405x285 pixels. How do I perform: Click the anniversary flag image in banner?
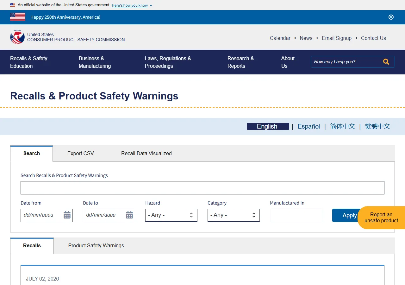point(18,17)
